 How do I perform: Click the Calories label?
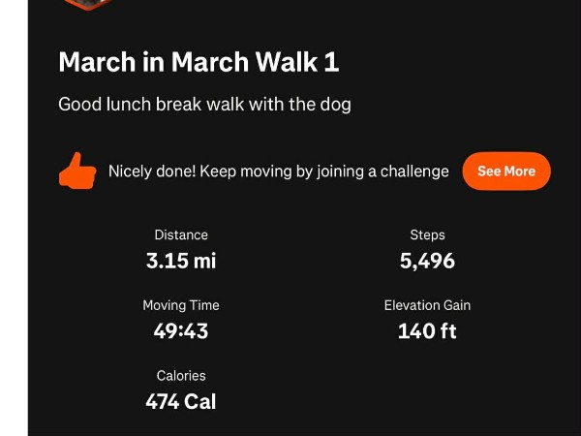tap(181, 375)
